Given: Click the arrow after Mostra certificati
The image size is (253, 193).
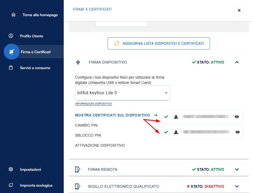Looking at the screenshot, I should pyautogui.click(x=155, y=115).
